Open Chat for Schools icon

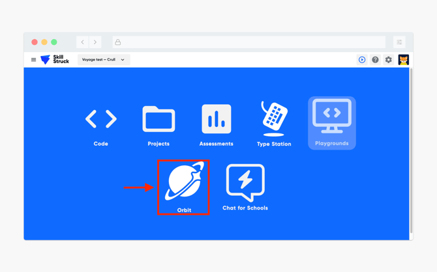(x=245, y=182)
